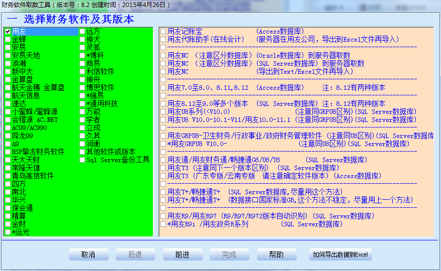441x271 pixels.
Task: Check the 商易 option
Action: pos(82,64)
